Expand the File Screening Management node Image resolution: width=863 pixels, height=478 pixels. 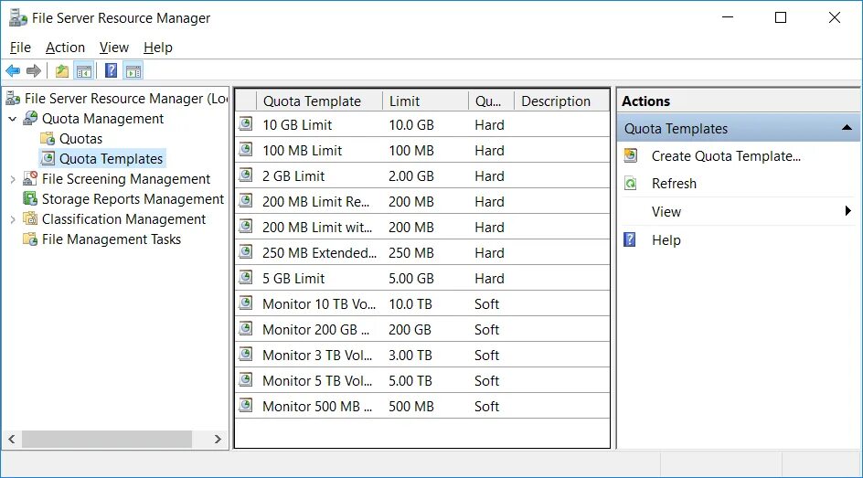tap(13, 179)
